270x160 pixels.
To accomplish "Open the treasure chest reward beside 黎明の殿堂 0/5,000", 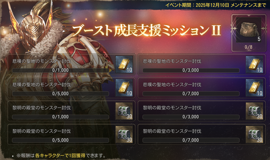I will (124, 134).
